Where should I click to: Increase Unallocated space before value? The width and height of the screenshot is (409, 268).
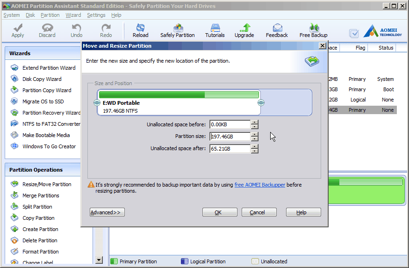click(255, 122)
